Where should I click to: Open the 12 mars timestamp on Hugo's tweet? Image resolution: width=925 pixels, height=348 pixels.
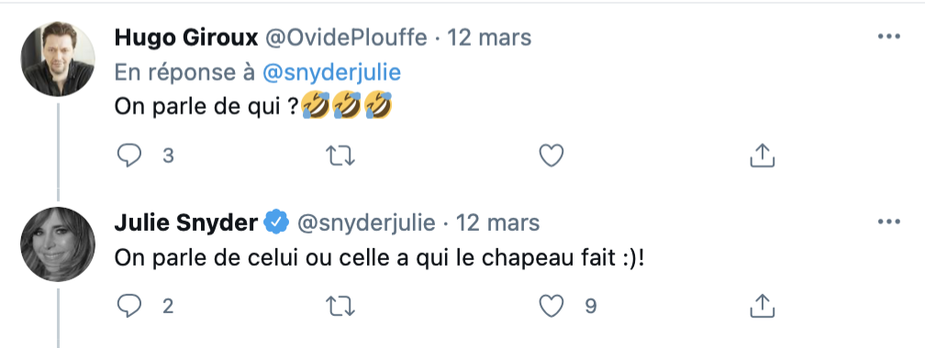pyautogui.click(x=489, y=38)
